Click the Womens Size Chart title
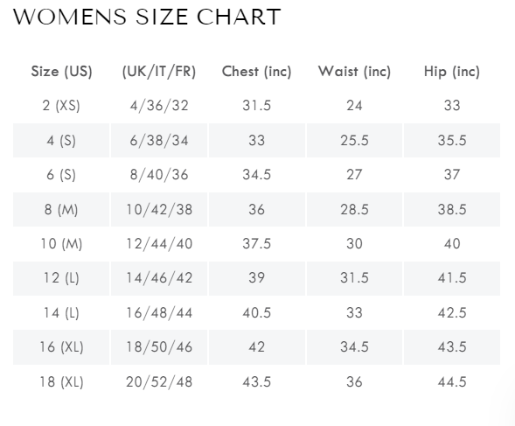This screenshot has width=515, height=426. (147, 17)
